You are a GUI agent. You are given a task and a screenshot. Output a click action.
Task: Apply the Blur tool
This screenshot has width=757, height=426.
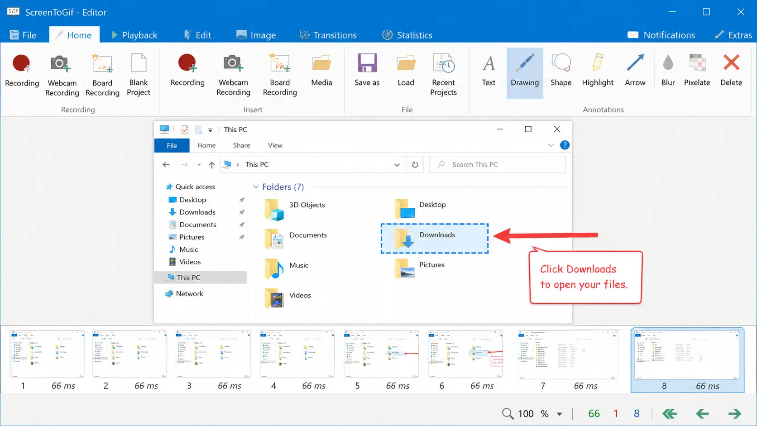[668, 71]
